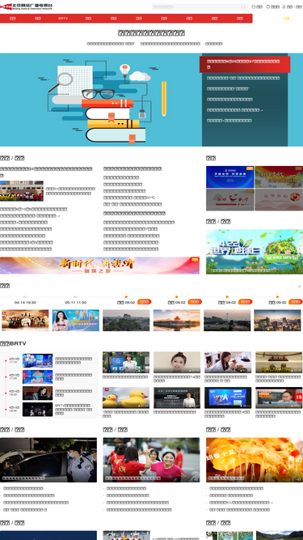Open the Forbidden City turret sunset live thumbnail

coord(177,321)
